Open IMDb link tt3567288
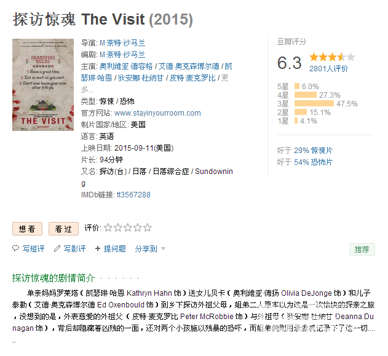This screenshot has height=356, width=388. tap(133, 195)
